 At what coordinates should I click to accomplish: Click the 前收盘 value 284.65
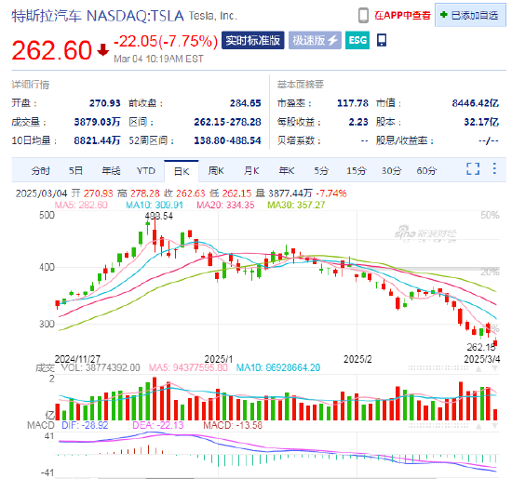(x=245, y=103)
